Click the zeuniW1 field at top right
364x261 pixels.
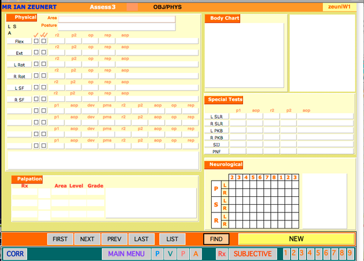pos(339,7)
